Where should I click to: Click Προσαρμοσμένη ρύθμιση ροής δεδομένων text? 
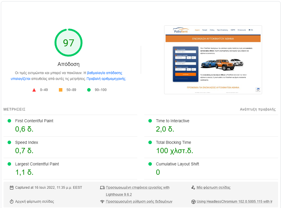pyautogui.click(x=139, y=202)
